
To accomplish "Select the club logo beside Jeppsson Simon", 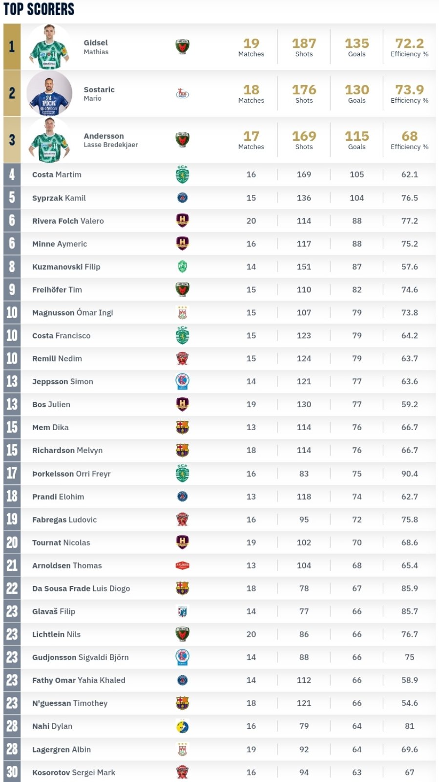I will click(x=182, y=381).
